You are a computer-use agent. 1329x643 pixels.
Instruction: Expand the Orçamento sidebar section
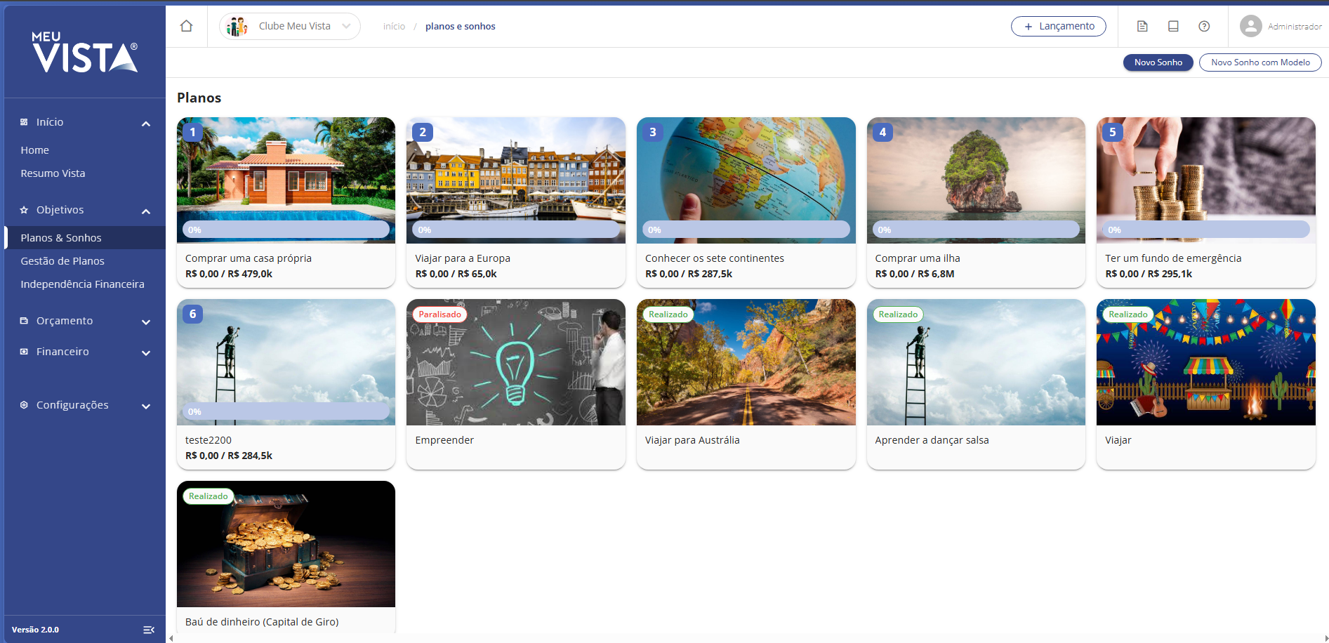point(146,321)
